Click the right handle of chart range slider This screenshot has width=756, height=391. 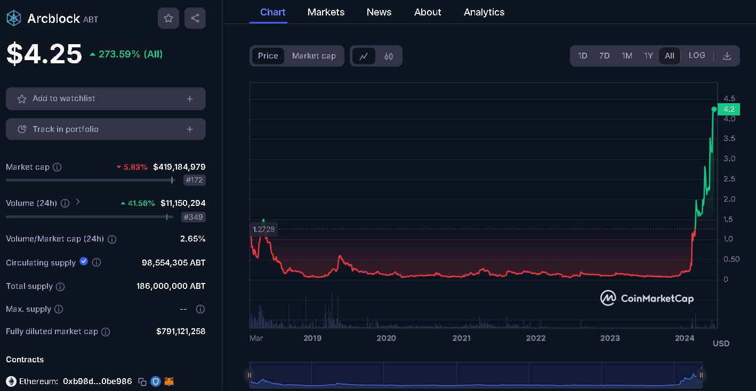coord(702,375)
